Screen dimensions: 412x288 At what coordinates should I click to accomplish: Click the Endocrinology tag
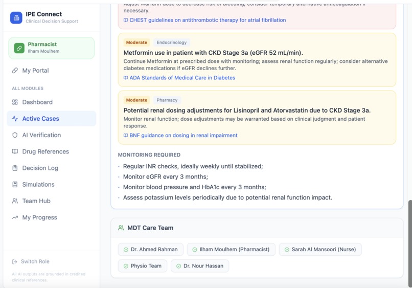pos(172,42)
